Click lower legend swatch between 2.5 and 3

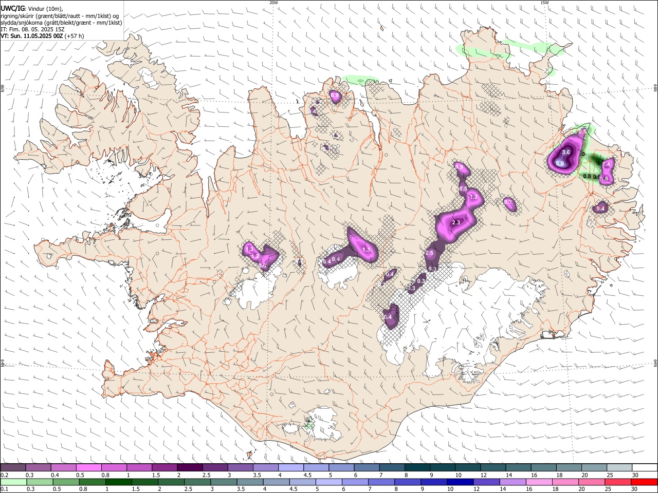pos(197,482)
